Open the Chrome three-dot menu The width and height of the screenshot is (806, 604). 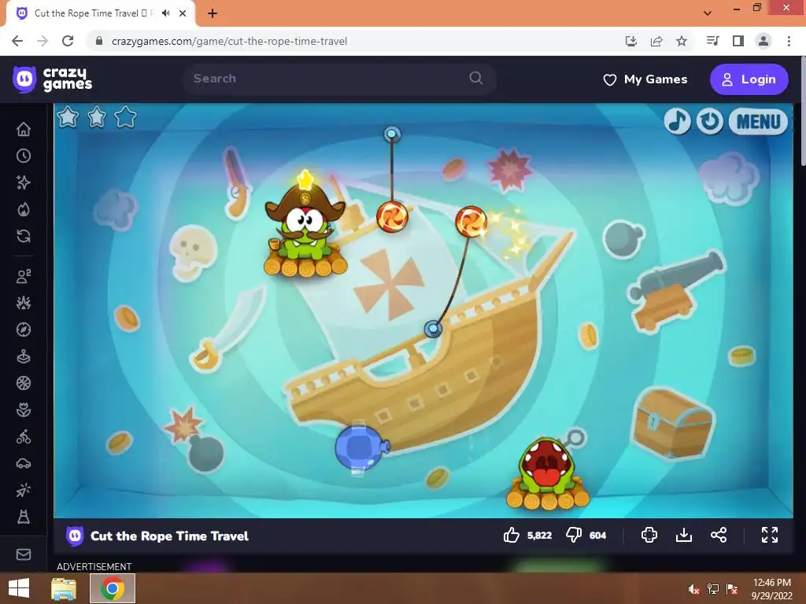(789, 41)
